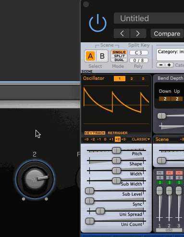Switch to Oscillator 1 tab

[120, 78]
